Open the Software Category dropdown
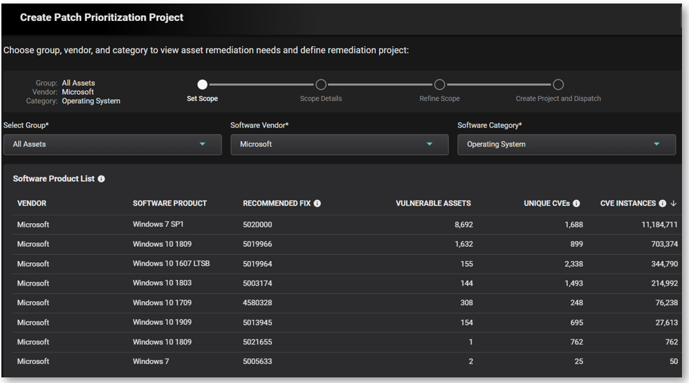 [566, 145]
